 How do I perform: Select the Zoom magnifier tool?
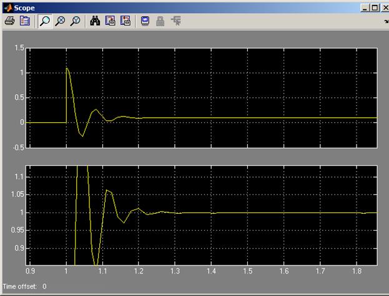[x=45, y=21]
